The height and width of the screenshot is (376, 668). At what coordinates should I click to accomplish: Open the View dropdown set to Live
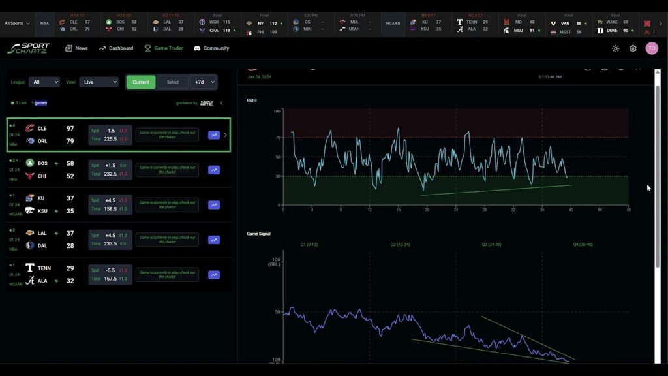click(x=100, y=82)
